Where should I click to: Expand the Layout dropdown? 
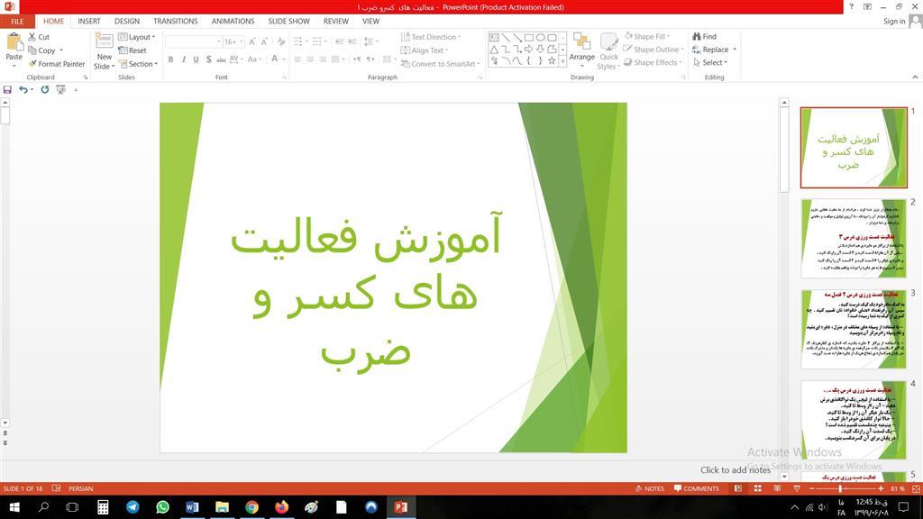137,37
